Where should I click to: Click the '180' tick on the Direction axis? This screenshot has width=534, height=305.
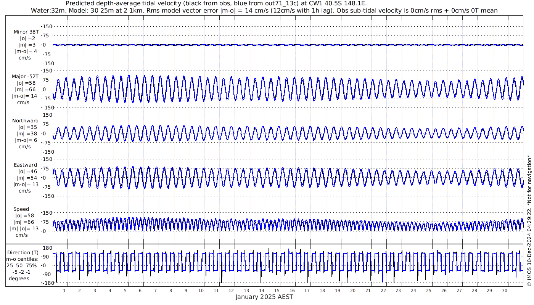47,248
